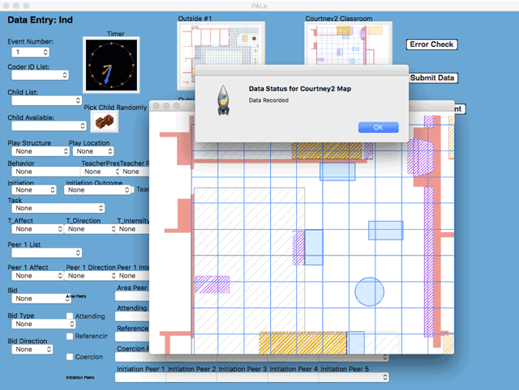519x390 pixels.
Task: Close the classroom map window
Action: point(157,106)
